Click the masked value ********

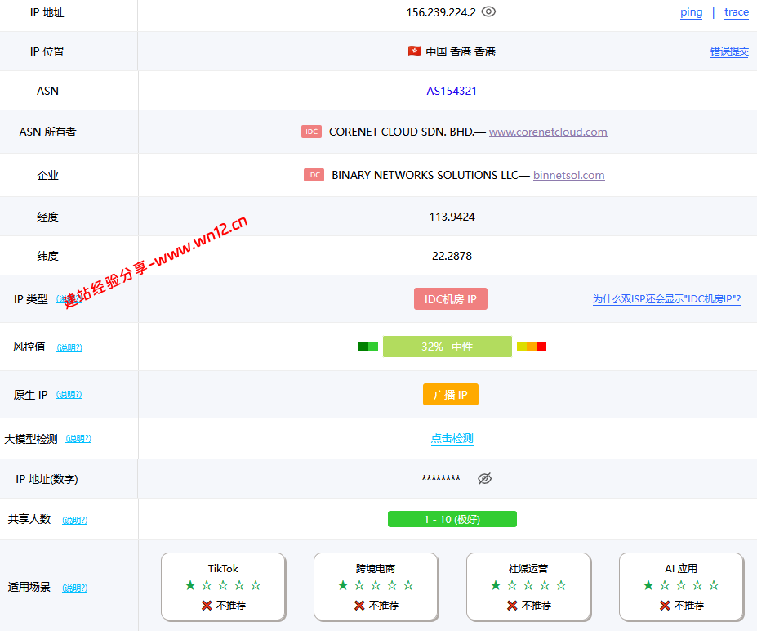pos(441,478)
